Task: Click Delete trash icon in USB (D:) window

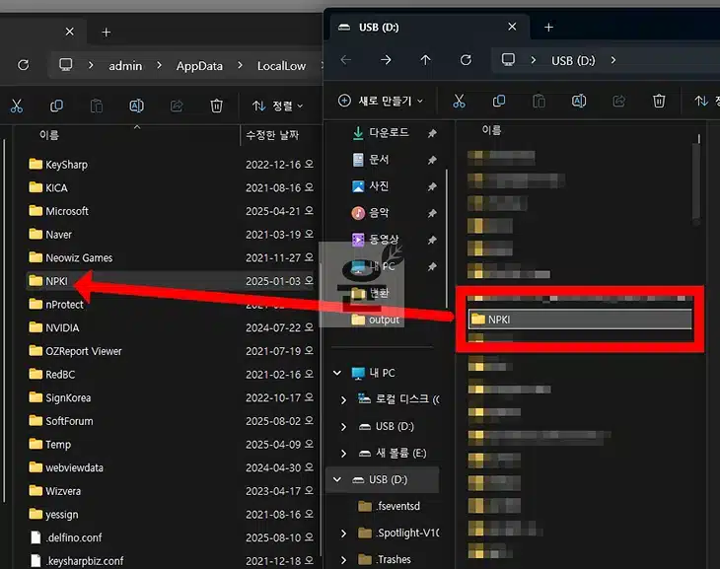Action: [x=659, y=101]
